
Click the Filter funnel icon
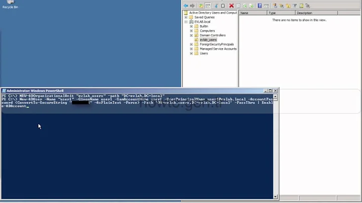295,6
